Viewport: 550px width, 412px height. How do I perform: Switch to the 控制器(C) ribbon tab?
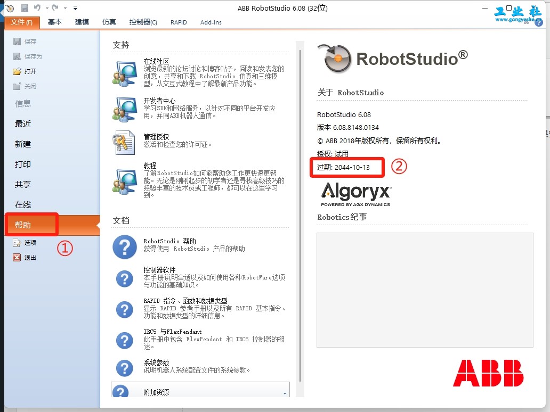(143, 22)
